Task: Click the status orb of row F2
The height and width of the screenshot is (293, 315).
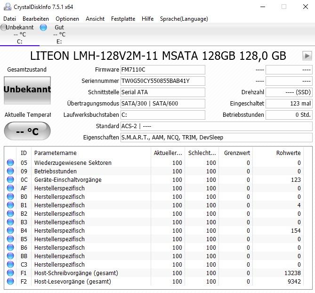Action: tap(10, 281)
